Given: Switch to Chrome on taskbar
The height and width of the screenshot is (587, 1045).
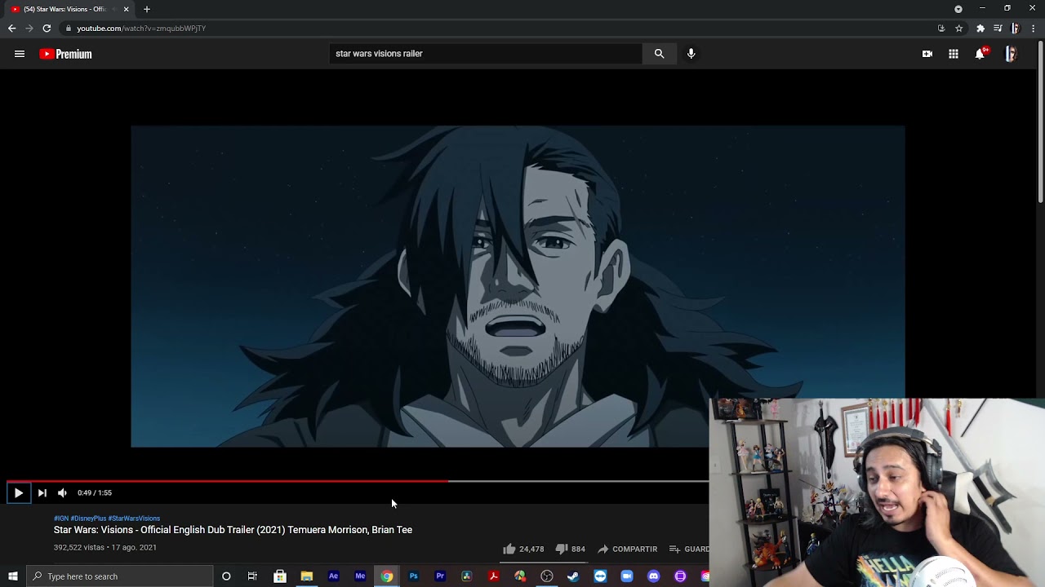Looking at the screenshot, I should pyautogui.click(x=387, y=576).
